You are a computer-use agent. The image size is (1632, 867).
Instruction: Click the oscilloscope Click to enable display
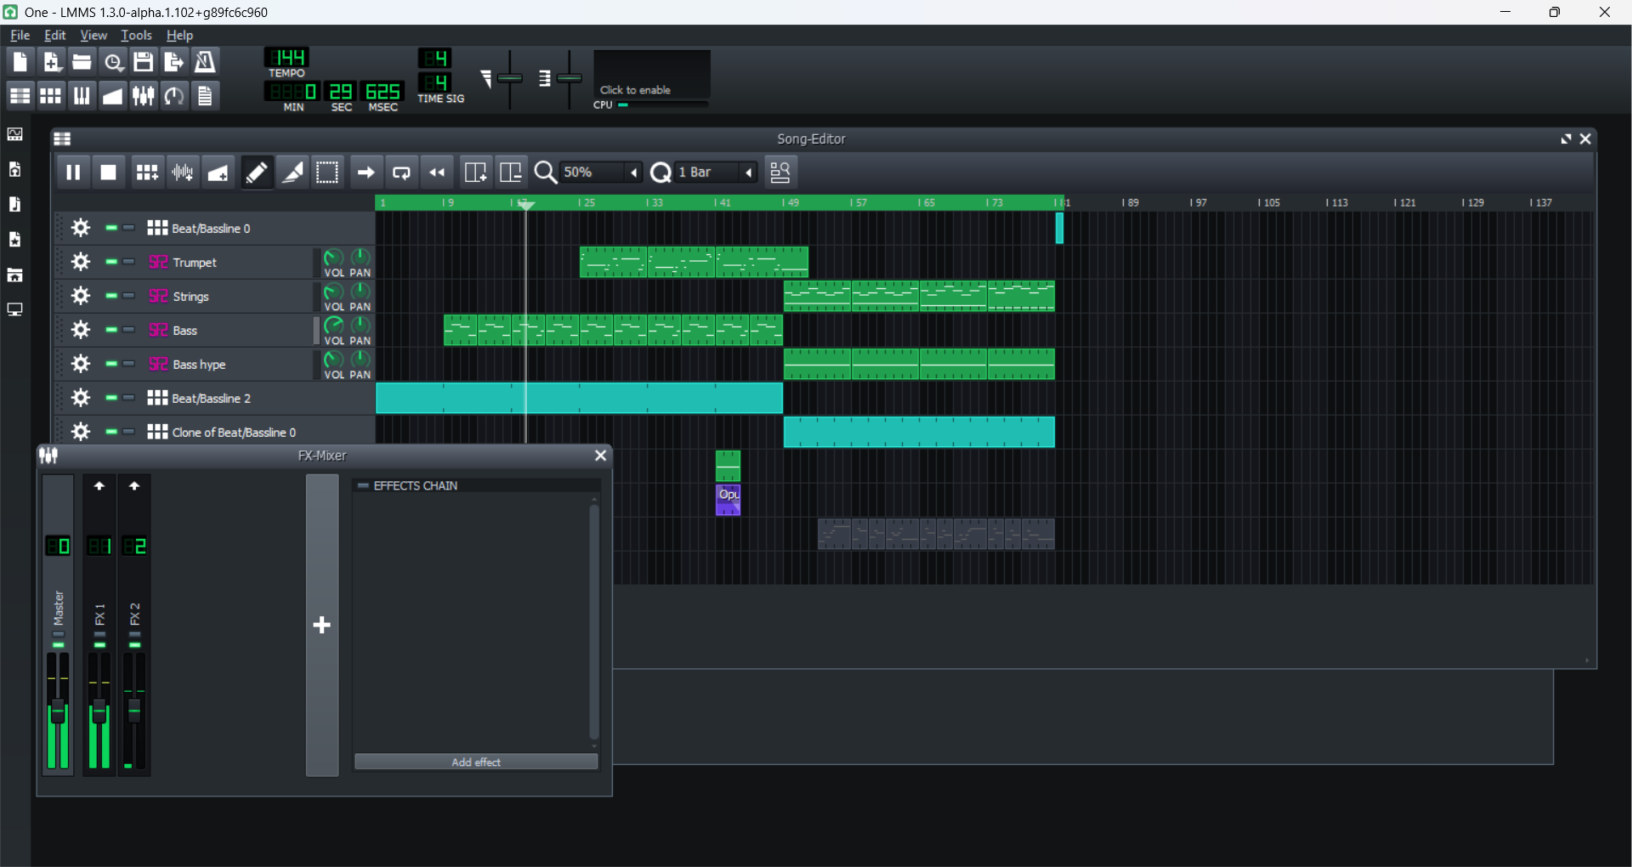point(652,75)
